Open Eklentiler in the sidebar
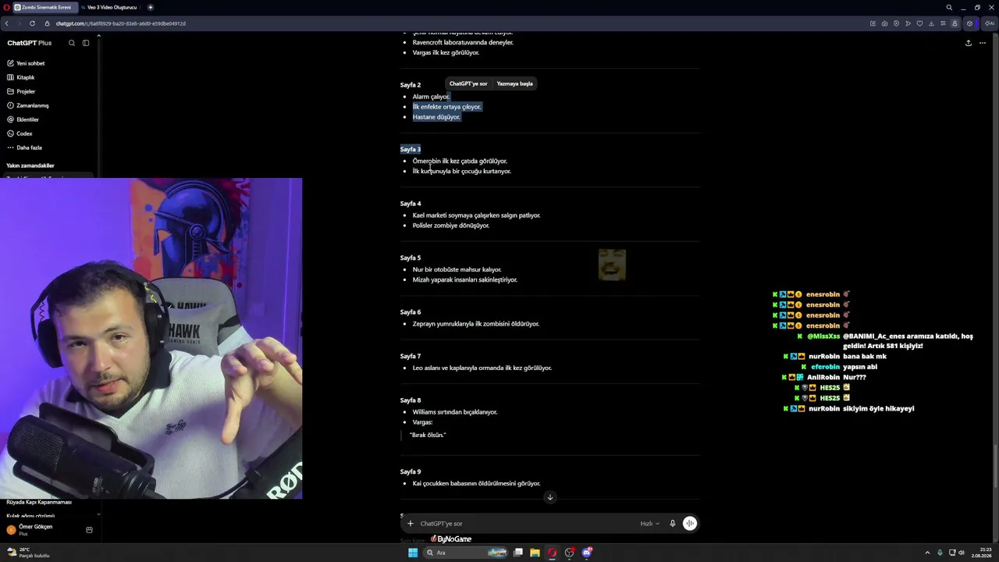Image resolution: width=999 pixels, height=562 pixels. tap(23, 119)
